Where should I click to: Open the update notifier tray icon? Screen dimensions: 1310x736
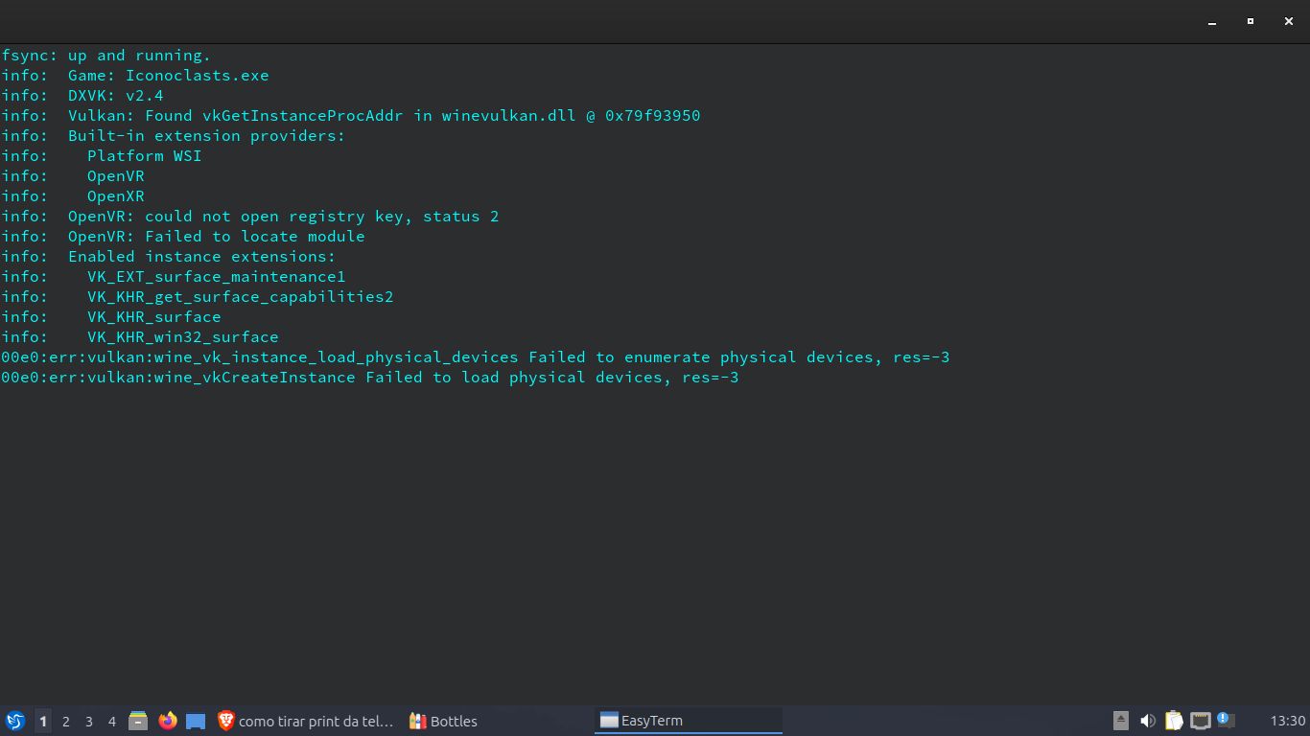pyautogui.click(x=1226, y=720)
